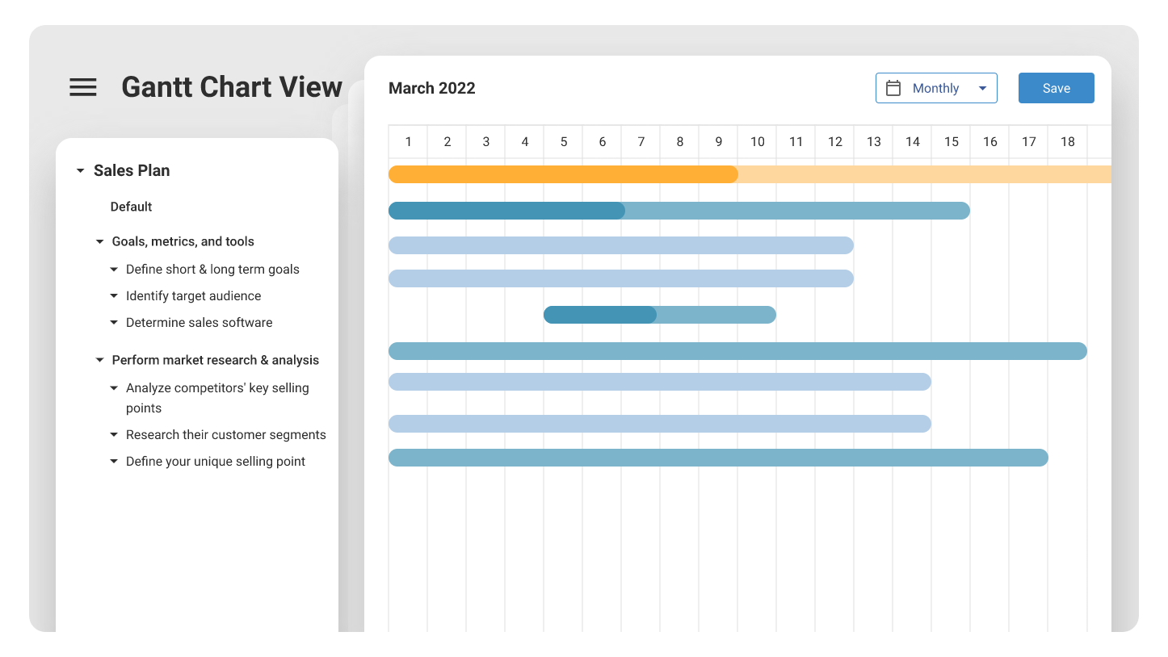Select the Default item under Sales Plan
The image size is (1168, 657).
(x=131, y=207)
